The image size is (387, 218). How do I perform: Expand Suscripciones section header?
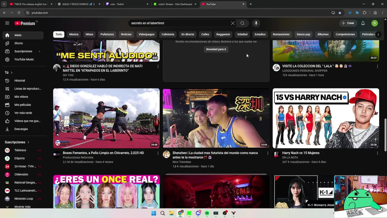coord(17,142)
